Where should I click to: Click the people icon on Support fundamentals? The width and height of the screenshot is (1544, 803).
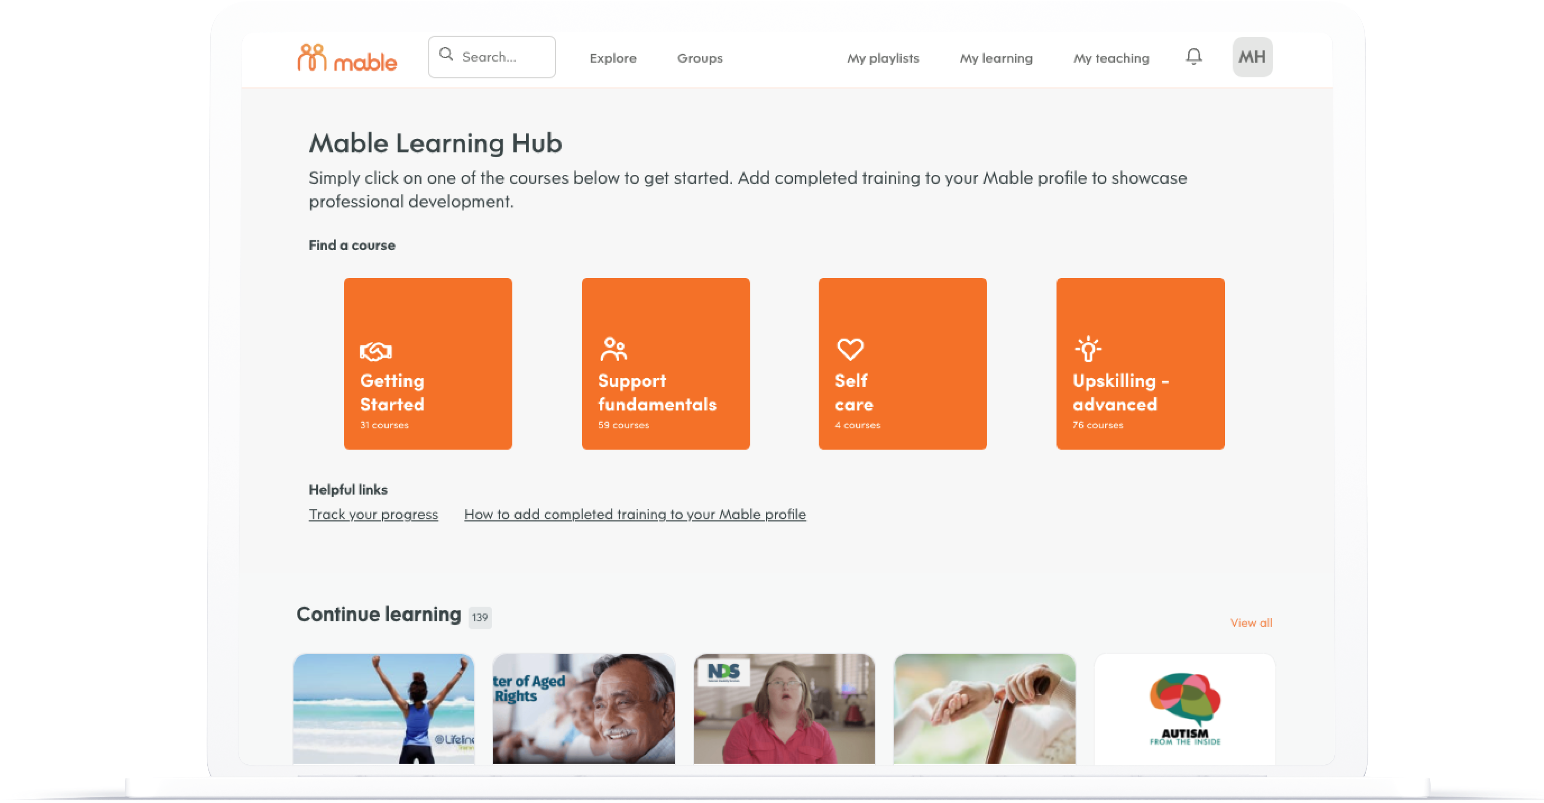[x=613, y=349]
